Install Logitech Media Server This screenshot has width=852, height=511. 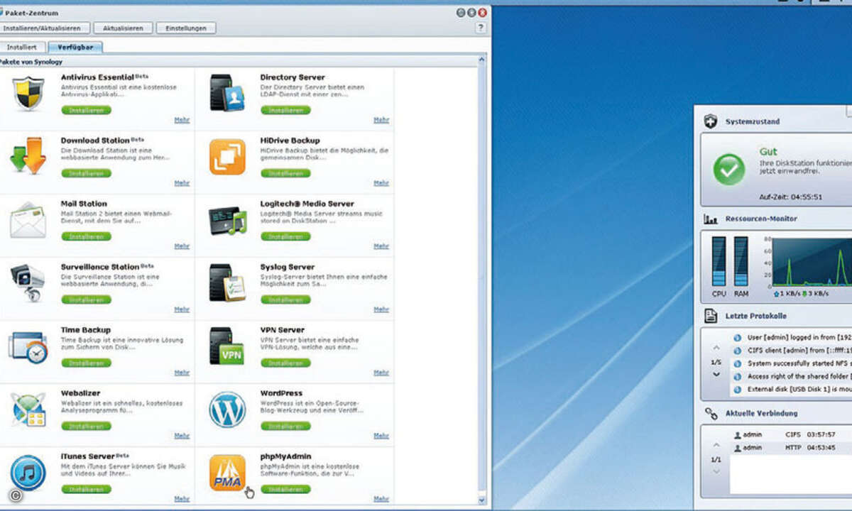(285, 236)
